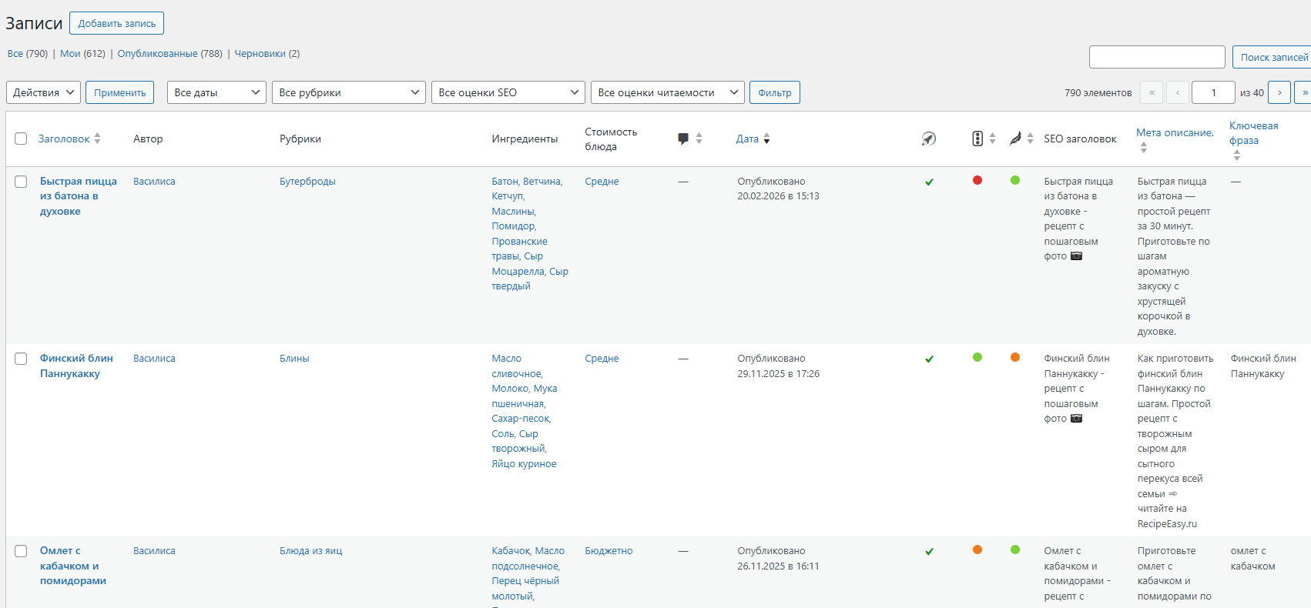Screen dimensions: 1311x608
Task: Click green SEO dot for Финский блин
Action: [x=977, y=357]
